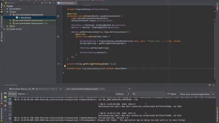Viewport: 219px width, 123px height.
Task: Select the Gradle Scripts entry
Action: coord(15,29)
